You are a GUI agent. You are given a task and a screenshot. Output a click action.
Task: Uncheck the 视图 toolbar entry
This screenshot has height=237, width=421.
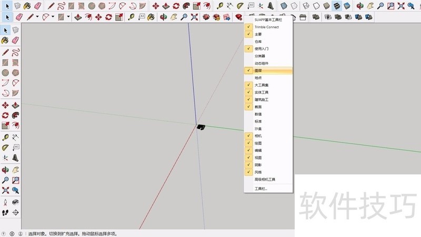[x=268, y=158]
